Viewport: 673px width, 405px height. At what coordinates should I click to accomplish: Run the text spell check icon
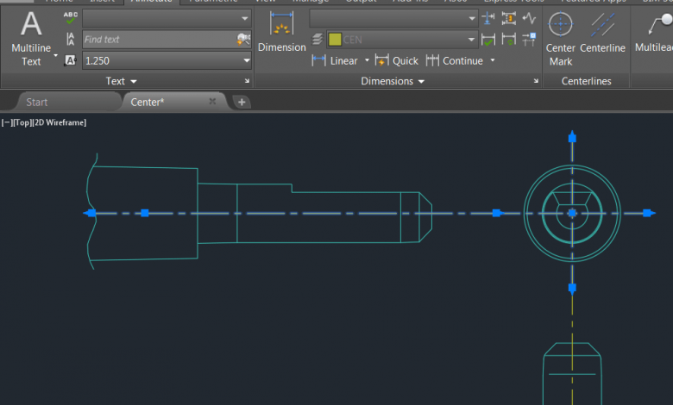(x=70, y=18)
